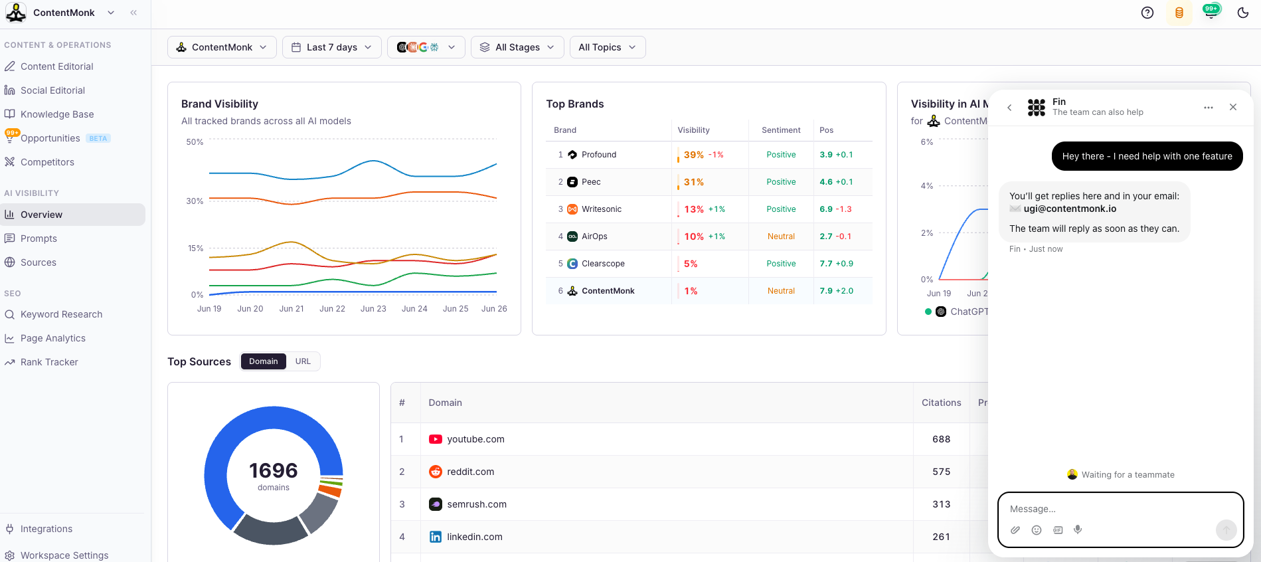Image resolution: width=1261 pixels, height=562 pixels.
Task: Click the YouTube favicon icon
Action: 436,439
